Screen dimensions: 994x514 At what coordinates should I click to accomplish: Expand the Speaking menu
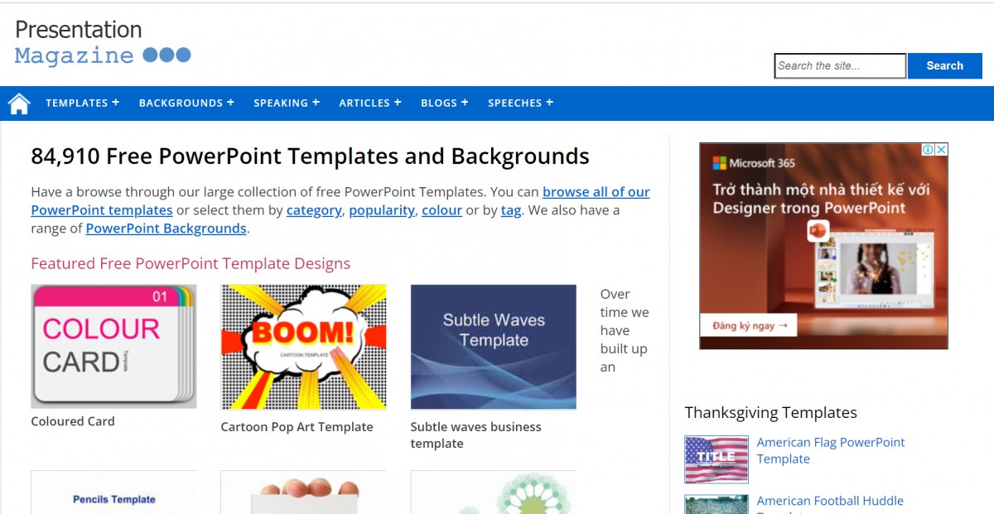pyautogui.click(x=287, y=103)
